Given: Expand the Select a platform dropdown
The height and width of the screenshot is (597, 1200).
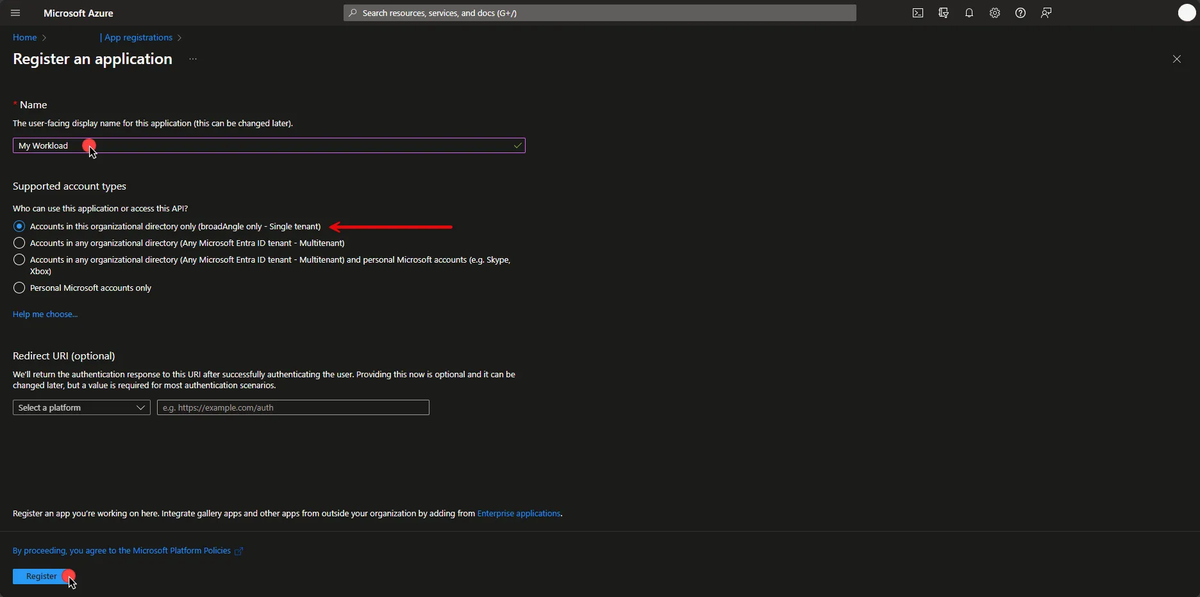Looking at the screenshot, I should coord(81,407).
